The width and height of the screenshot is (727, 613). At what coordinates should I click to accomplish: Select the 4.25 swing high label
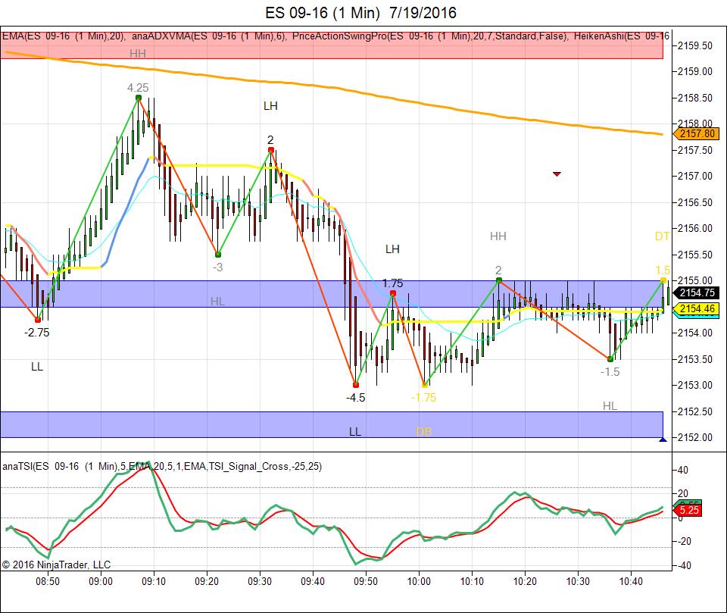click(x=138, y=88)
